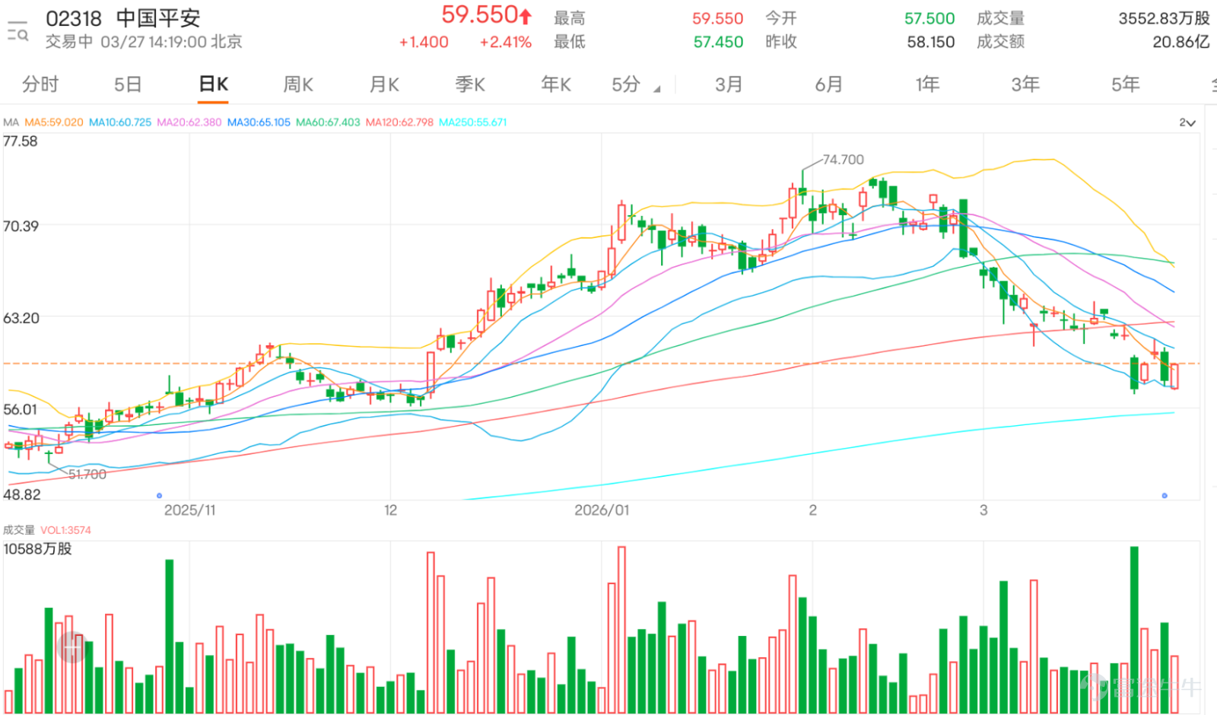Click the VOL1:3574 volume label

[65, 530]
